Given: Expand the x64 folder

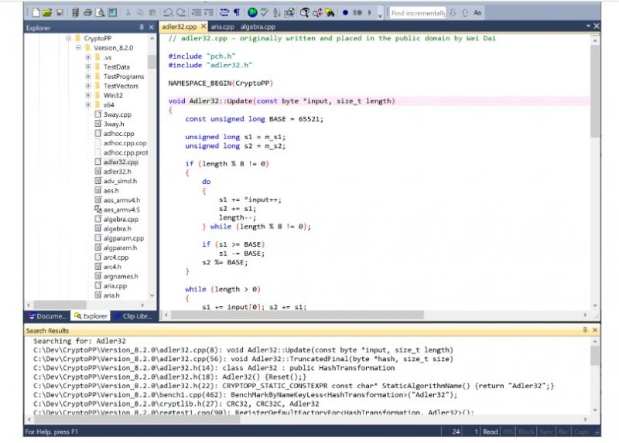Looking at the screenshot, I should tap(88, 104).
